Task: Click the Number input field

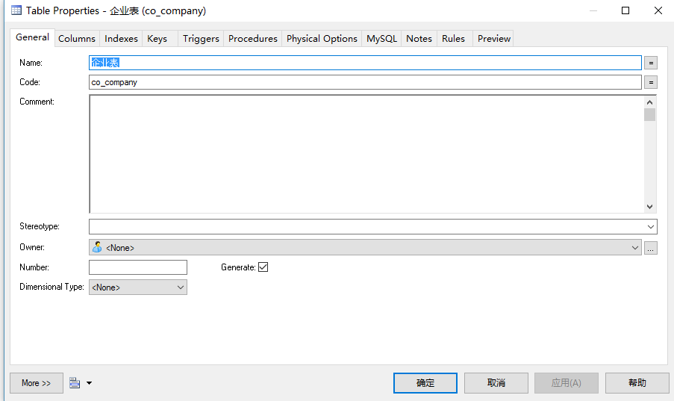Action: pos(138,267)
